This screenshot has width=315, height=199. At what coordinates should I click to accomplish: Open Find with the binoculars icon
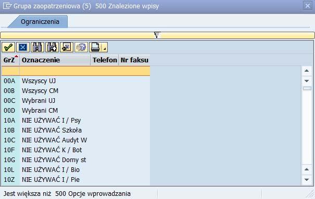(37, 47)
